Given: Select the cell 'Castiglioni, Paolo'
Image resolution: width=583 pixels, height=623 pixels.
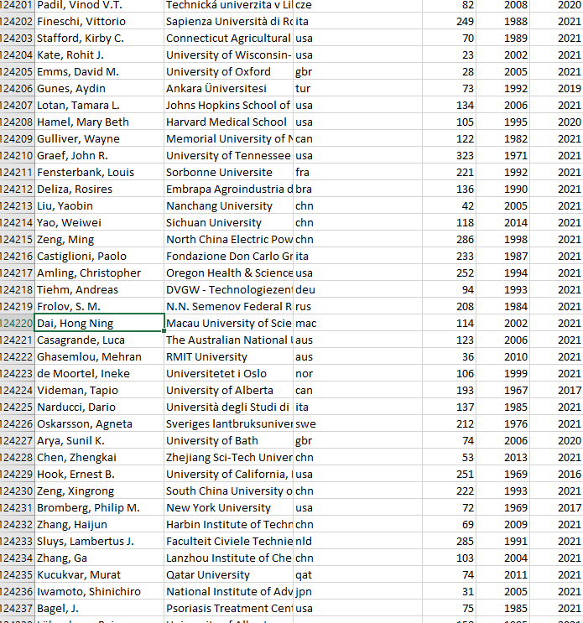Looking at the screenshot, I should [99, 256].
